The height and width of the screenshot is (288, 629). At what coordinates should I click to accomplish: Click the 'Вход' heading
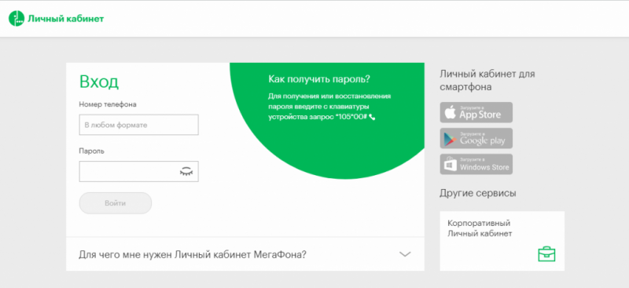pos(99,82)
